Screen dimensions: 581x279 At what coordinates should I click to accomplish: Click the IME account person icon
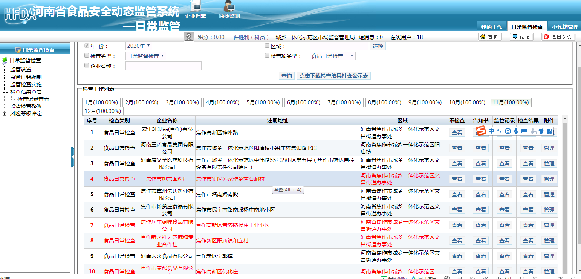(533, 131)
